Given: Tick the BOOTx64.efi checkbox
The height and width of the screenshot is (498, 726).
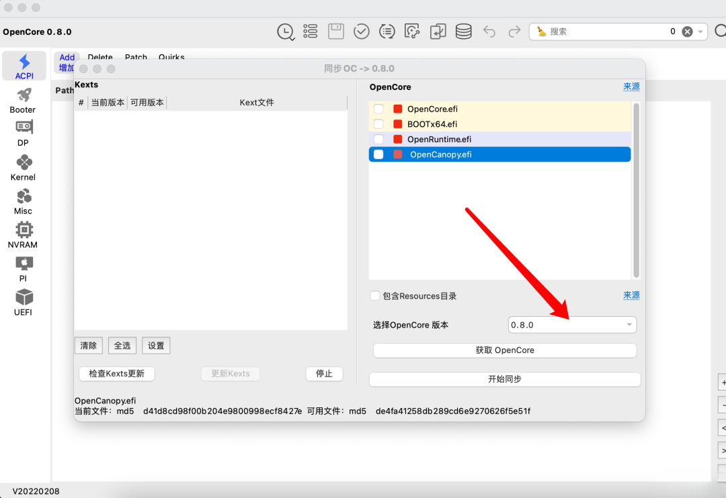Looking at the screenshot, I should [x=378, y=124].
